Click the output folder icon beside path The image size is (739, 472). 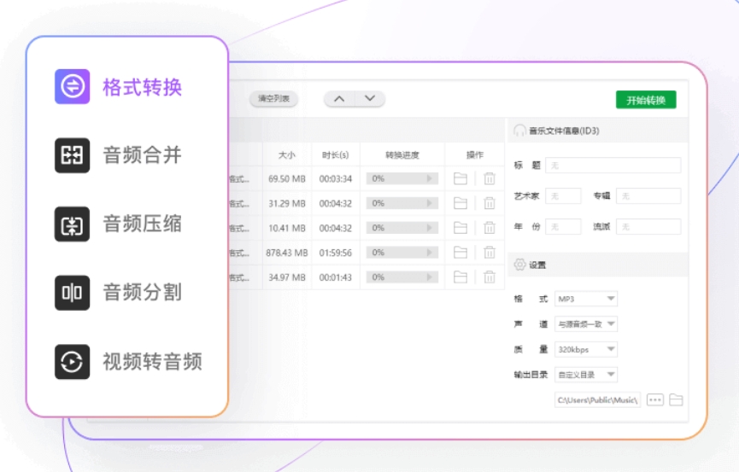(676, 399)
